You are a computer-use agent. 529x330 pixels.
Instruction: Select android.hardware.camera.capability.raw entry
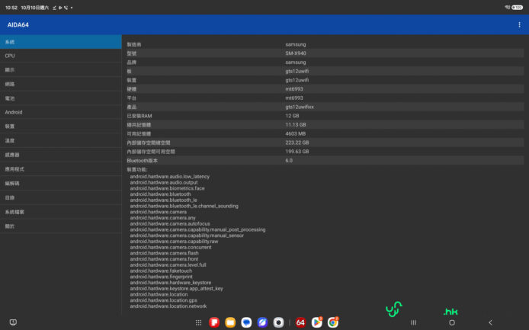click(x=174, y=242)
